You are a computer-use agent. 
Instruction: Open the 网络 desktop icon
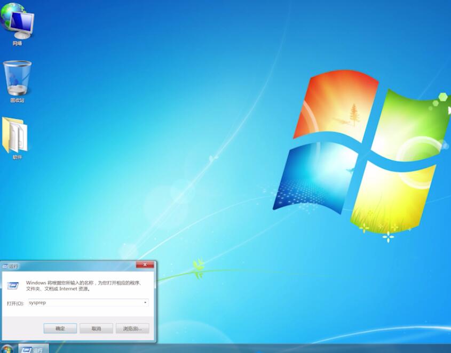tap(17, 24)
